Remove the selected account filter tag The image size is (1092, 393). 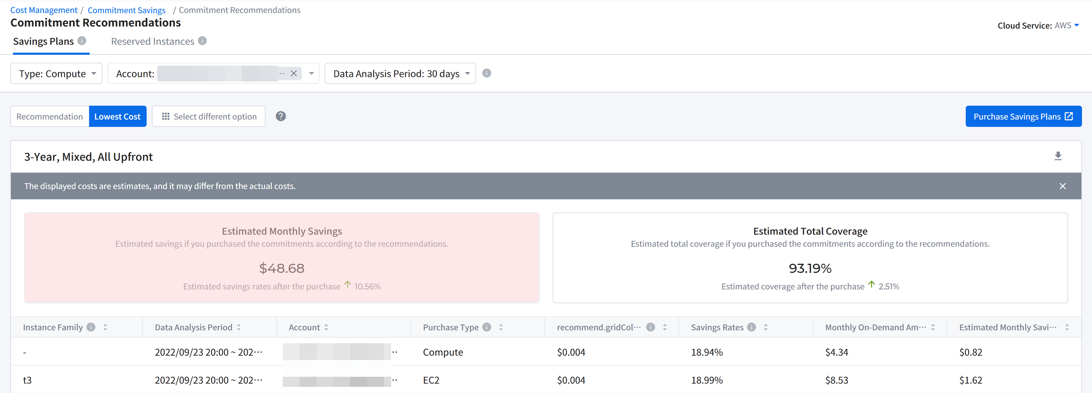click(x=294, y=74)
